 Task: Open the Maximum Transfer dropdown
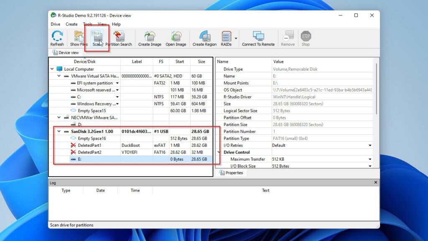pyautogui.click(x=370, y=159)
